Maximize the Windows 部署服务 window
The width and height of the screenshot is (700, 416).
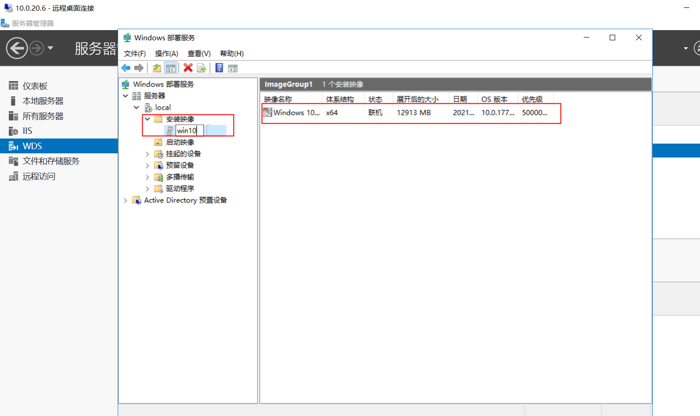pyautogui.click(x=612, y=38)
